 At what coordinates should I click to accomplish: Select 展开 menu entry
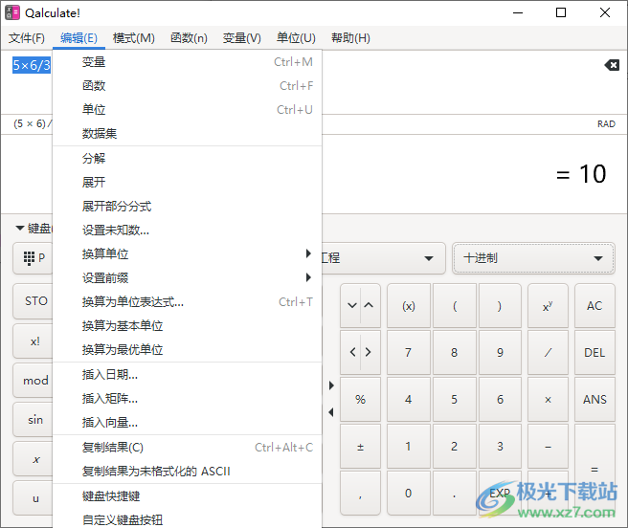188,182
